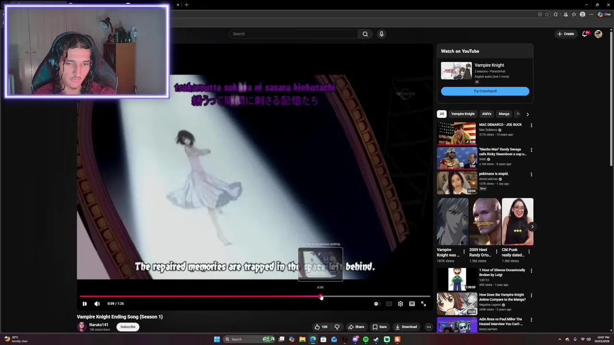Select the Manga filter chip
Screen dimensions: 614x345
(504, 114)
